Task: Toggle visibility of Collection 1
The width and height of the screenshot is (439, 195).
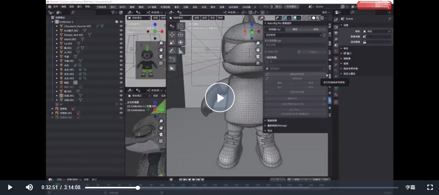Action: (x=121, y=22)
